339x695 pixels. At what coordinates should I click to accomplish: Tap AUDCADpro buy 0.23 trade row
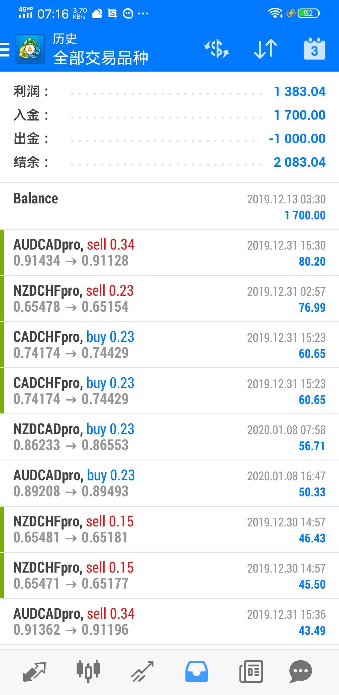(x=169, y=483)
